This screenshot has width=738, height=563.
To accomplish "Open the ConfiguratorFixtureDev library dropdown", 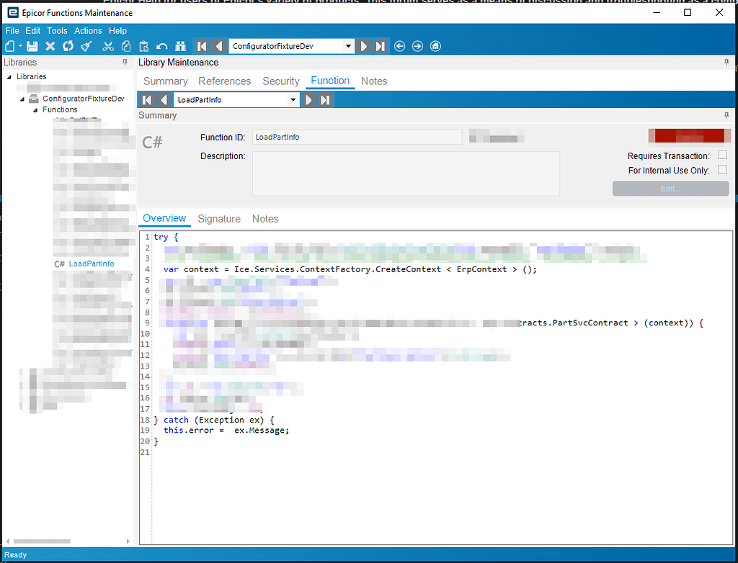I will (347, 45).
